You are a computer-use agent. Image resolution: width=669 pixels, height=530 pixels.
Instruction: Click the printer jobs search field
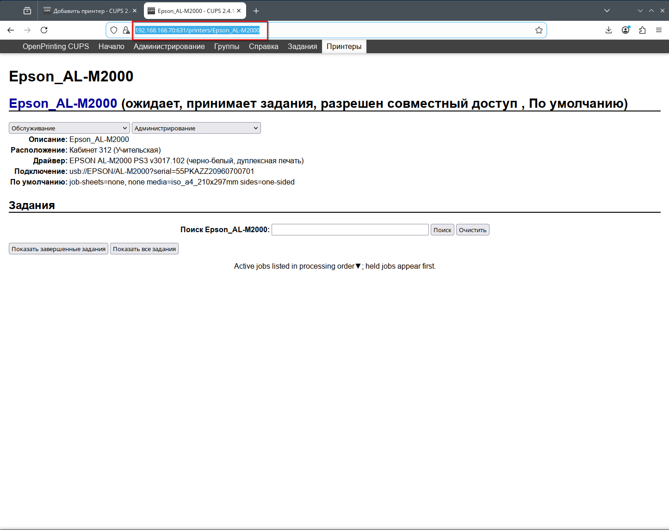point(350,230)
